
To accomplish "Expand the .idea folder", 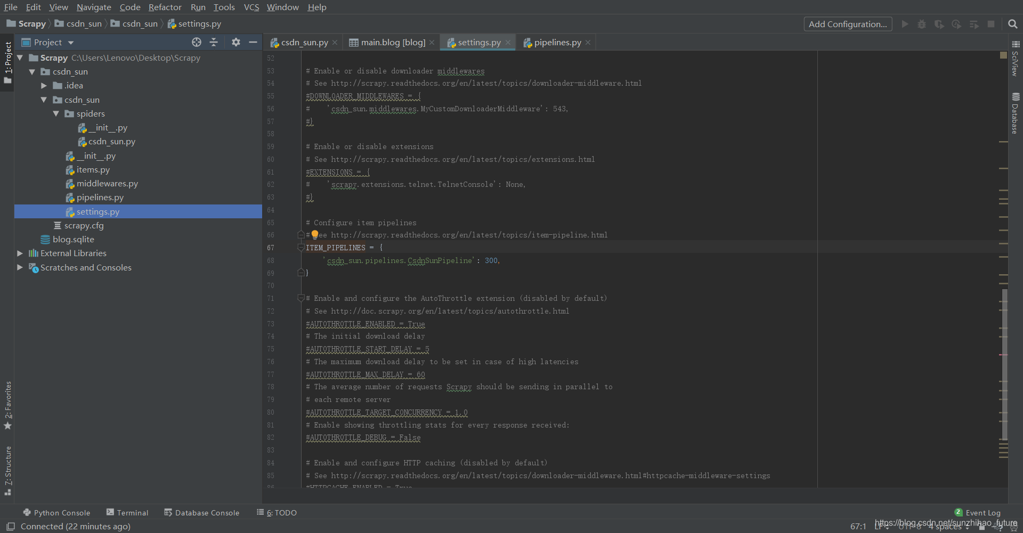I will tap(44, 85).
